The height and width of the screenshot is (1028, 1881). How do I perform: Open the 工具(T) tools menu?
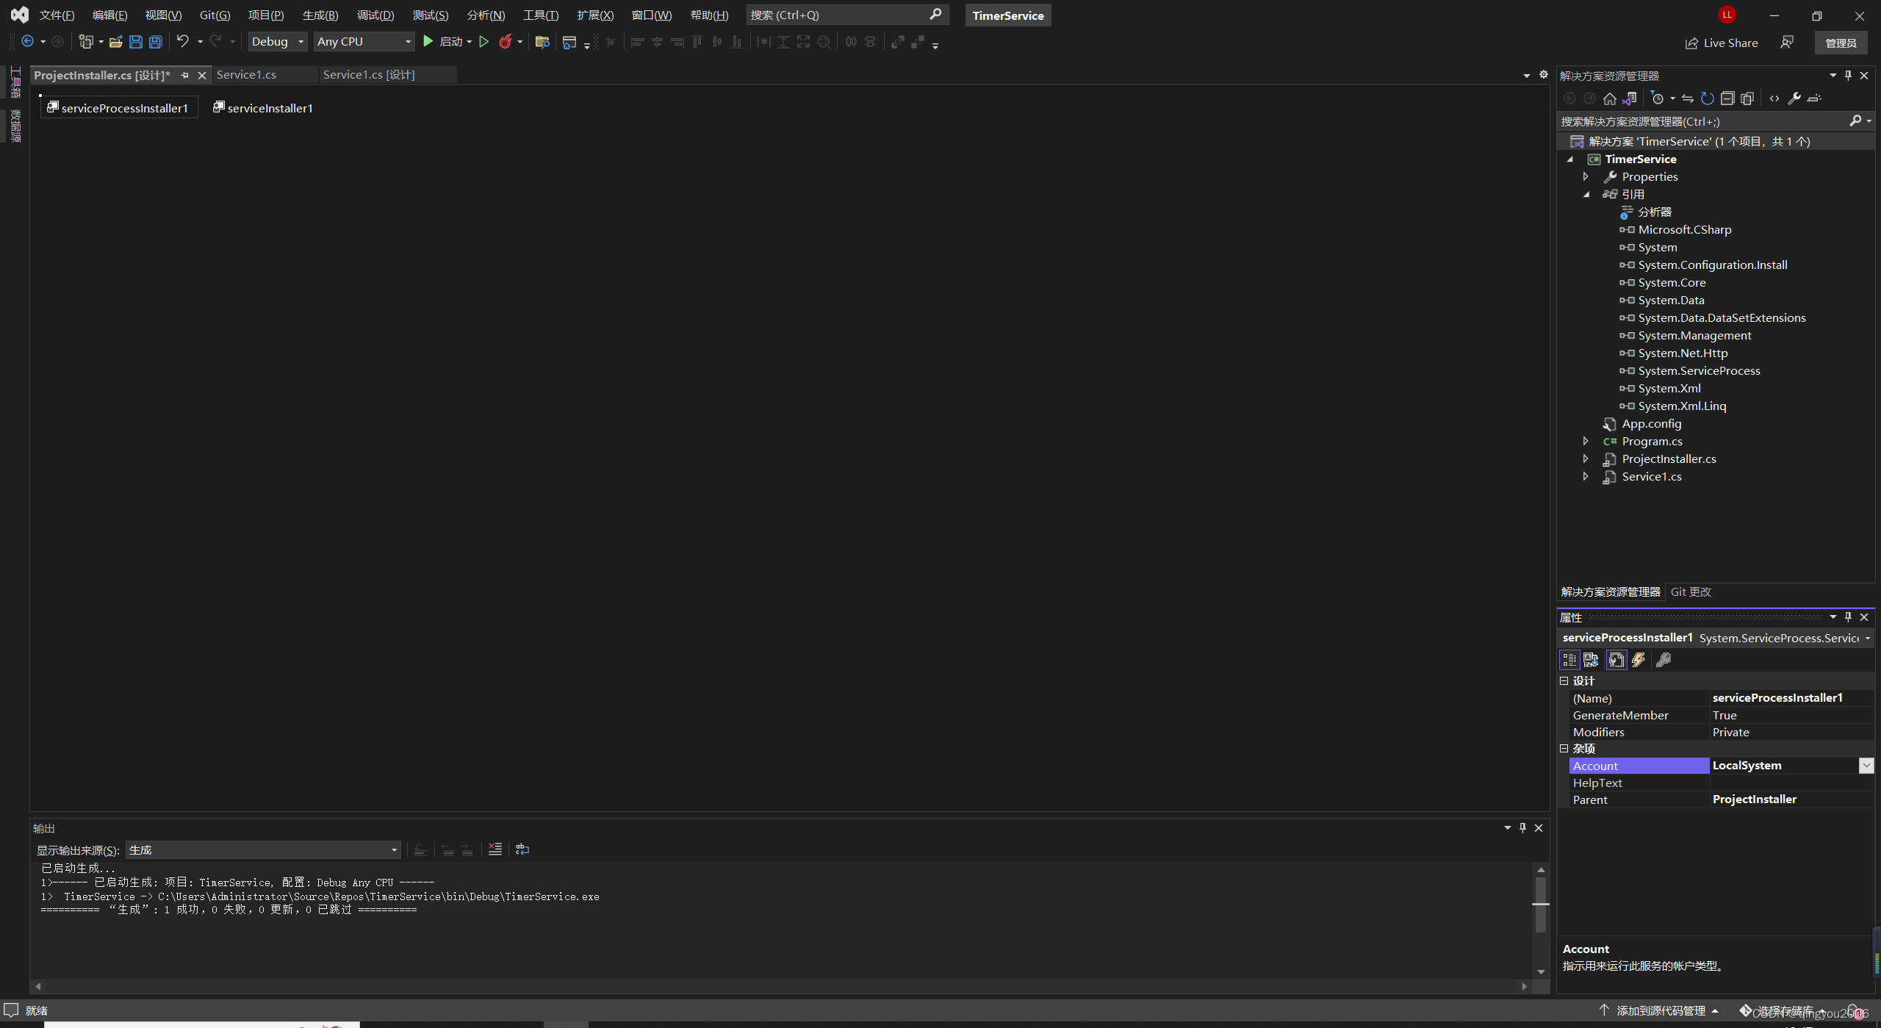click(541, 15)
